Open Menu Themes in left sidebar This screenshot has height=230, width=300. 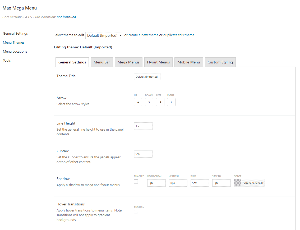[x=14, y=43]
